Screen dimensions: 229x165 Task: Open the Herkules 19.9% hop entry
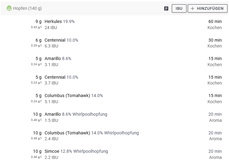coord(60,22)
